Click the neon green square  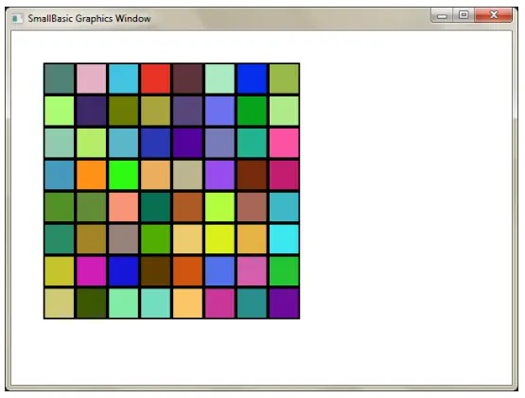(x=124, y=175)
